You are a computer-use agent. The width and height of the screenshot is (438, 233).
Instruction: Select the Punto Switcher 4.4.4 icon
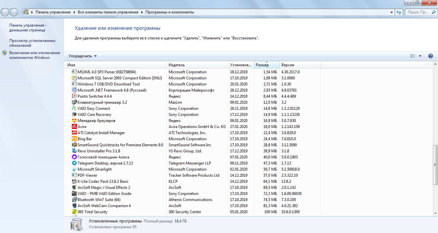(x=74, y=96)
